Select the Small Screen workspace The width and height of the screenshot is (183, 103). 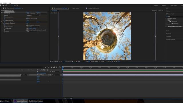pyautogui.click(x=174, y=5)
